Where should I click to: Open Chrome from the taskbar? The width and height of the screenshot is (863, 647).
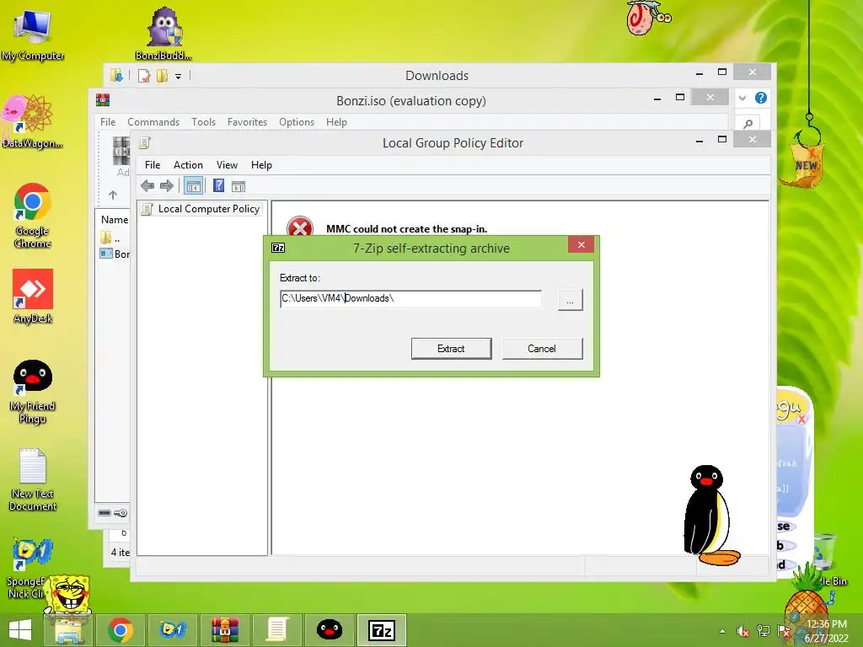[121, 630]
